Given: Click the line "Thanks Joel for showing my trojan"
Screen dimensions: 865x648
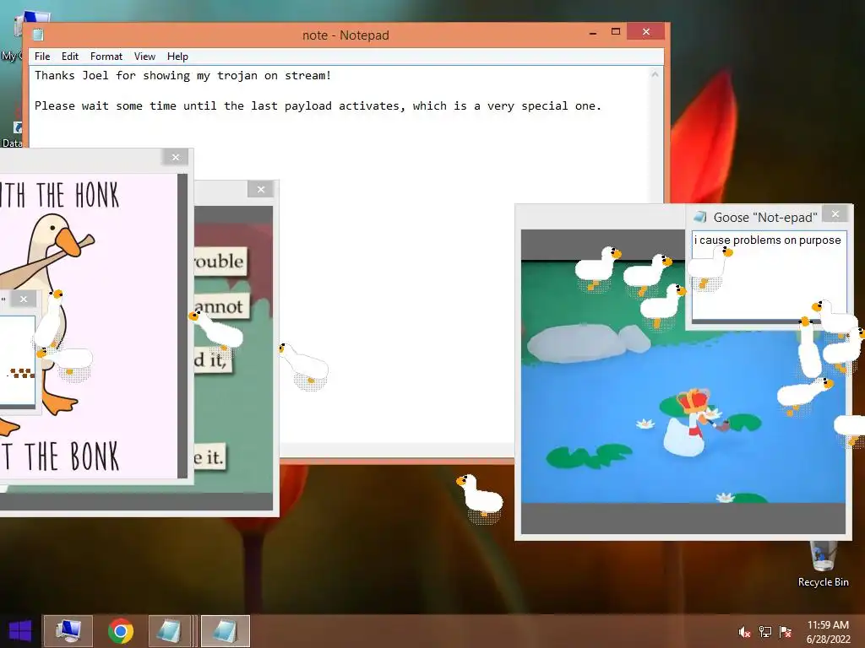Looking at the screenshot, I should (182, 75).
